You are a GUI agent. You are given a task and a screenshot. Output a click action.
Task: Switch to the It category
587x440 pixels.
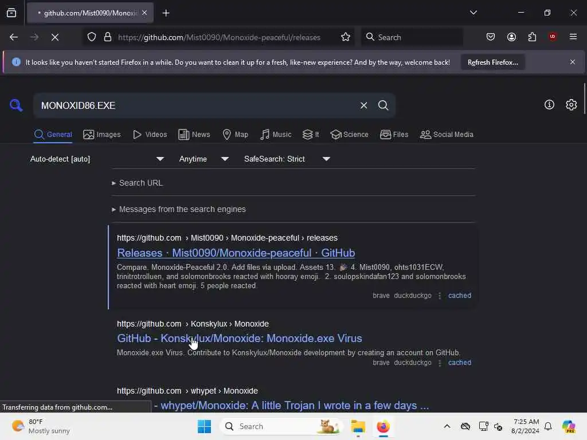[x=311, y=135]
